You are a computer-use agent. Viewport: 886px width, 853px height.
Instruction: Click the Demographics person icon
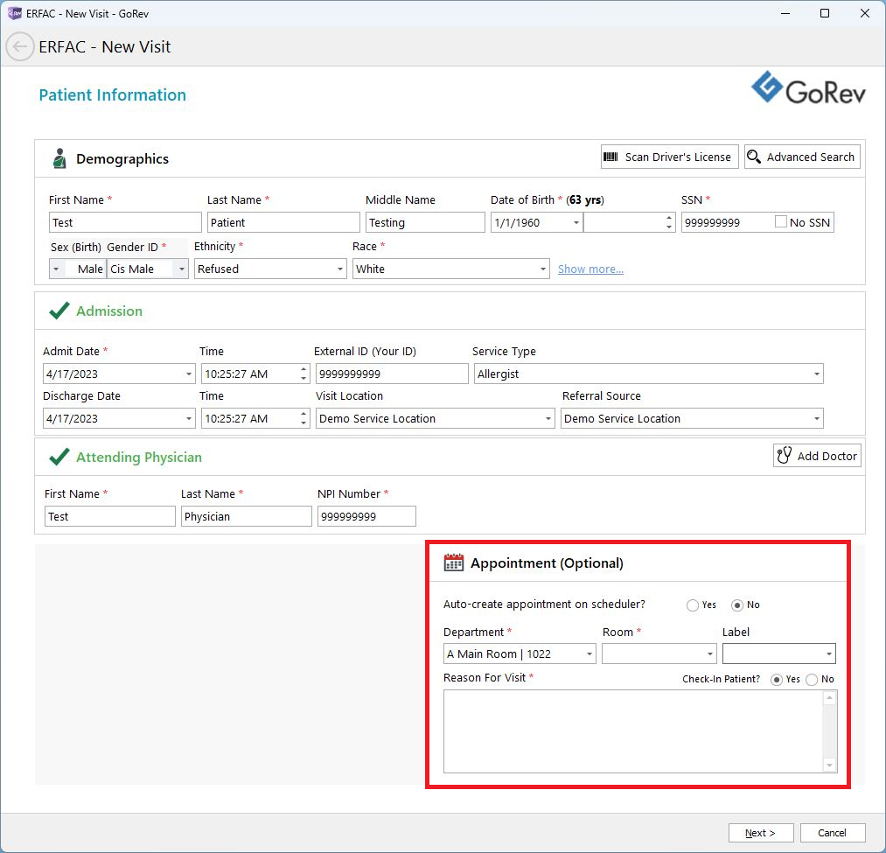59,159
